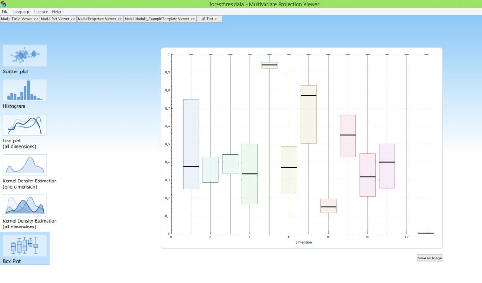Image resolution: width=482 pixels, height=283 pixels.
Task: Click the blue box for dimension 1
Action: (191, 144)
